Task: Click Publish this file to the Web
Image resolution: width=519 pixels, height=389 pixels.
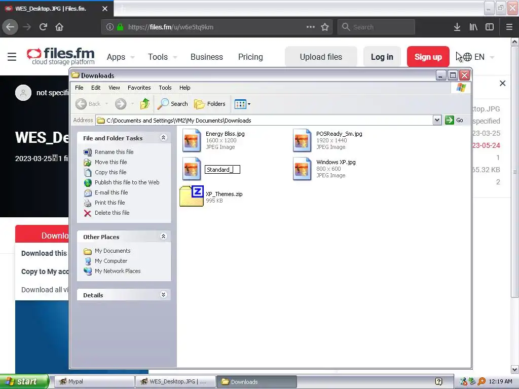Action: pos(127,182)
